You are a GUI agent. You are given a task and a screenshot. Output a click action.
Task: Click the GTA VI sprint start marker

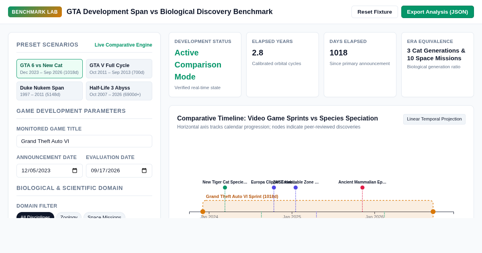[x=203, y=212]
